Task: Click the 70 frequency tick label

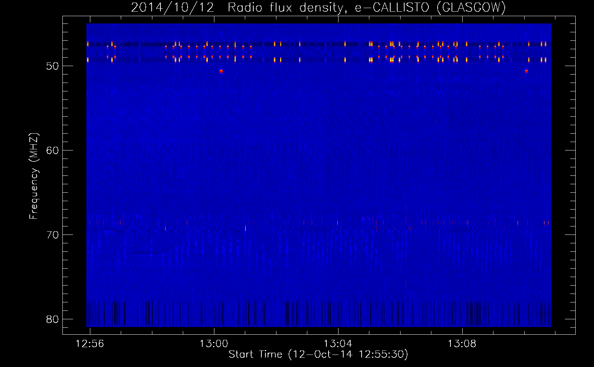Action: tap(52, 235)
